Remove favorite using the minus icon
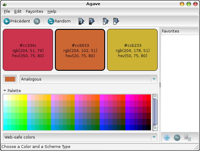 coord(177,138)
